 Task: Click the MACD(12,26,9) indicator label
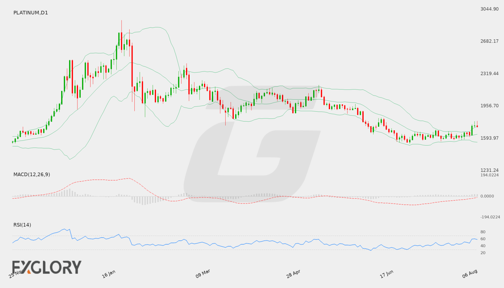click(32, 174)
